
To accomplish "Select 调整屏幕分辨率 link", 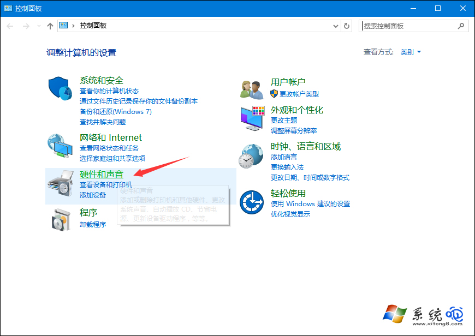I will (x=294, y=131).
